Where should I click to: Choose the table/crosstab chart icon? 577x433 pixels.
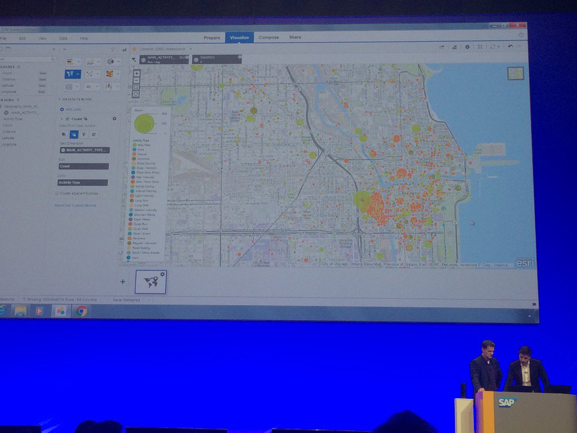tap(69, 87)
